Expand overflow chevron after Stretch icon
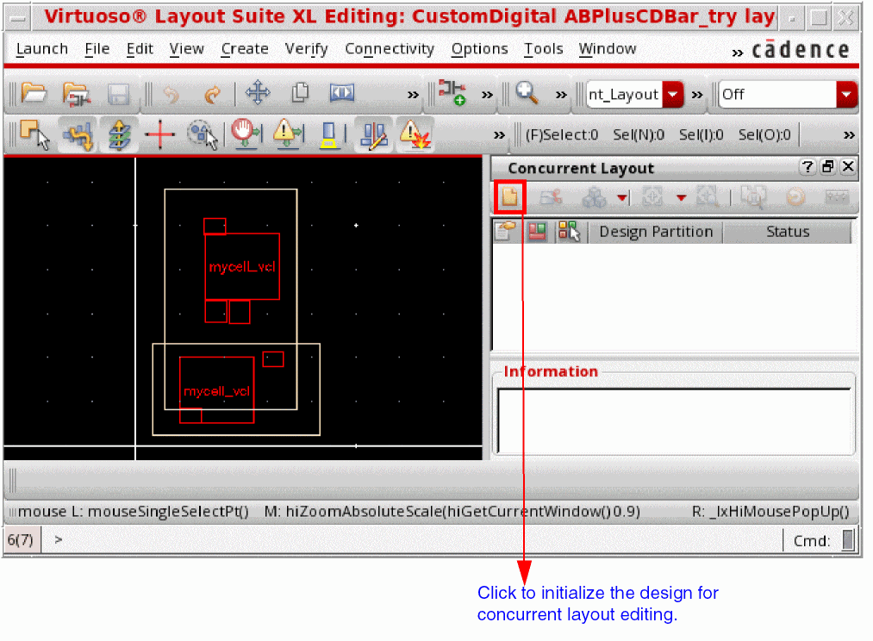This screenshot has width=873, height=641. [413, 95]
